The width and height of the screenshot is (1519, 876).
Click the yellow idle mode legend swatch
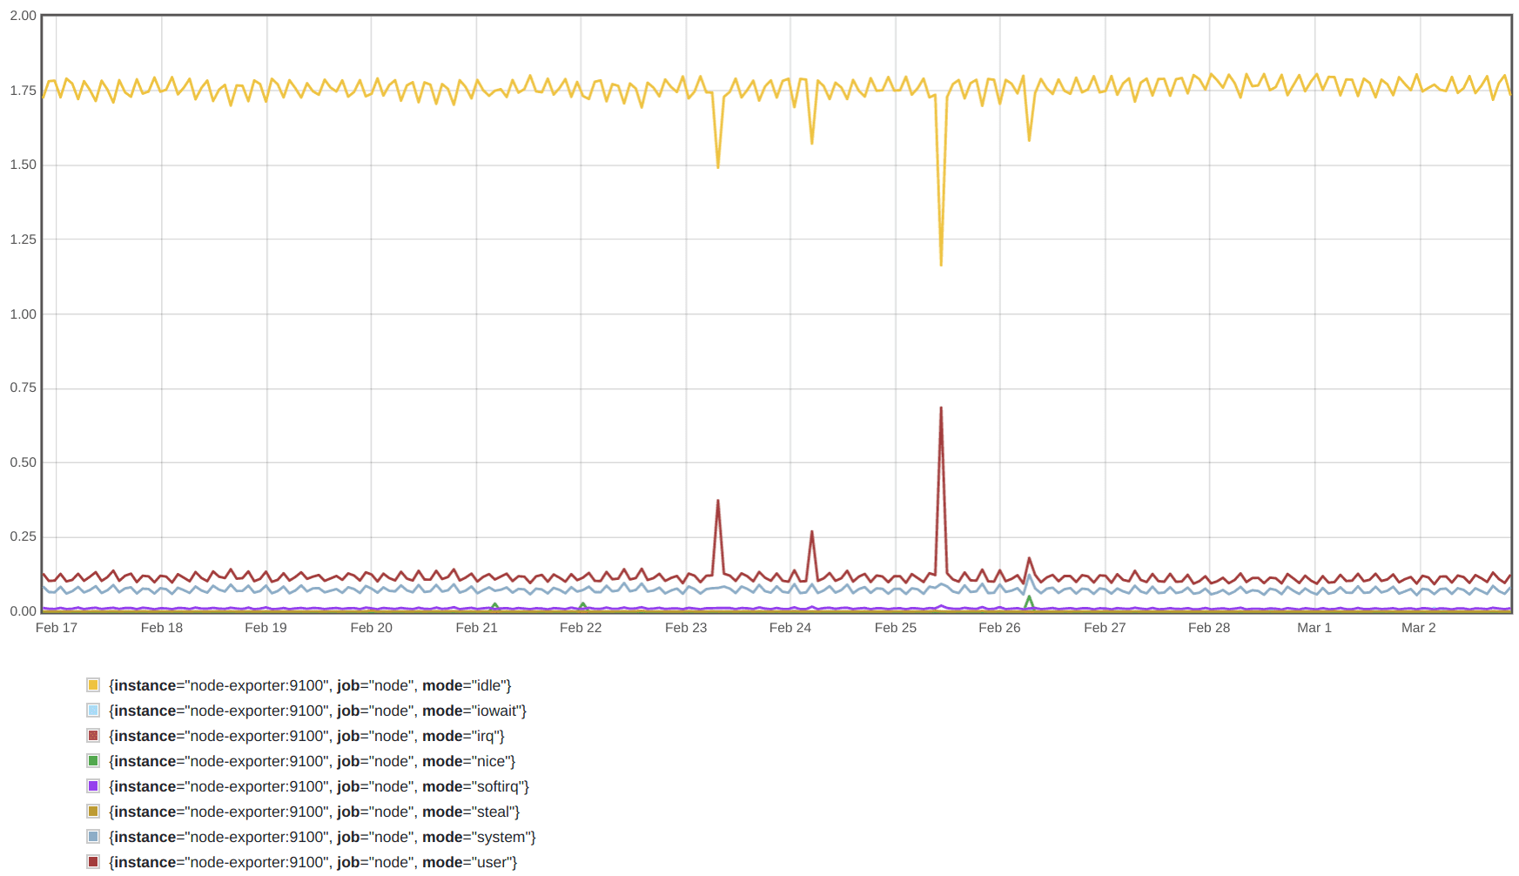pyautogui.click(x=93, y=685)
